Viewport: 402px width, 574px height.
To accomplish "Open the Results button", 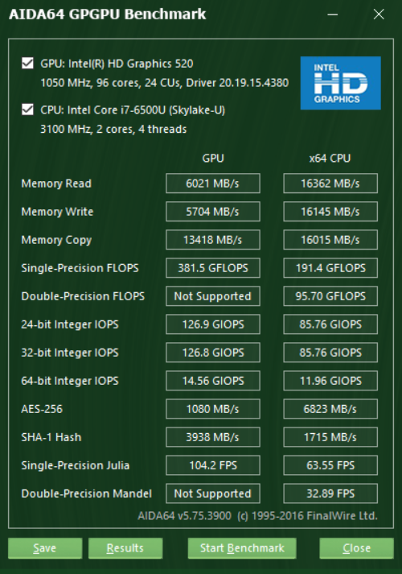I will coord(125,548).
